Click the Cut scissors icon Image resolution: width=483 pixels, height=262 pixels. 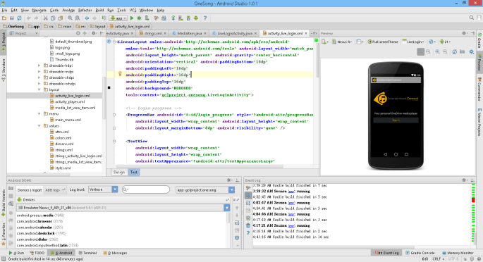click(45, 18)
